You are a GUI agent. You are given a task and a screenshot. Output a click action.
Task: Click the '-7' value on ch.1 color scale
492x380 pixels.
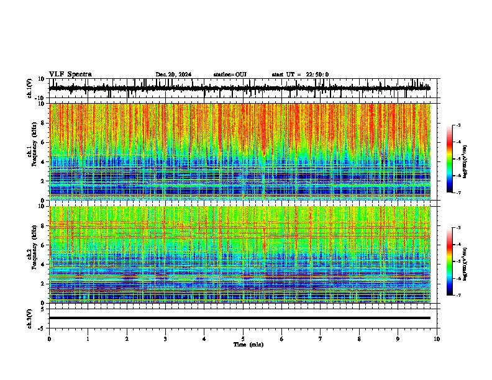(x=458, y=192)
